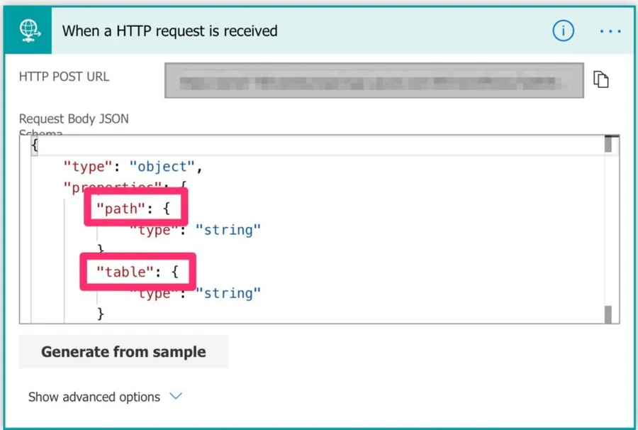The image size is (638, 430).
Task: Click the HTTP request trigger globe icon
Action: 28,31
